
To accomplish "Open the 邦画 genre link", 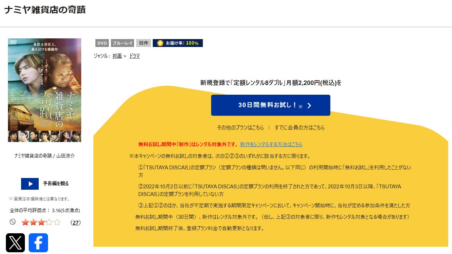I will (x=117, y=56).
